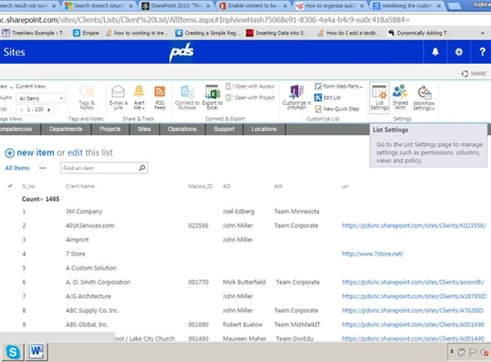Screen dimensions: 491x362
Task: Open the Operations navigation tab
Action: tap(182, 129)
